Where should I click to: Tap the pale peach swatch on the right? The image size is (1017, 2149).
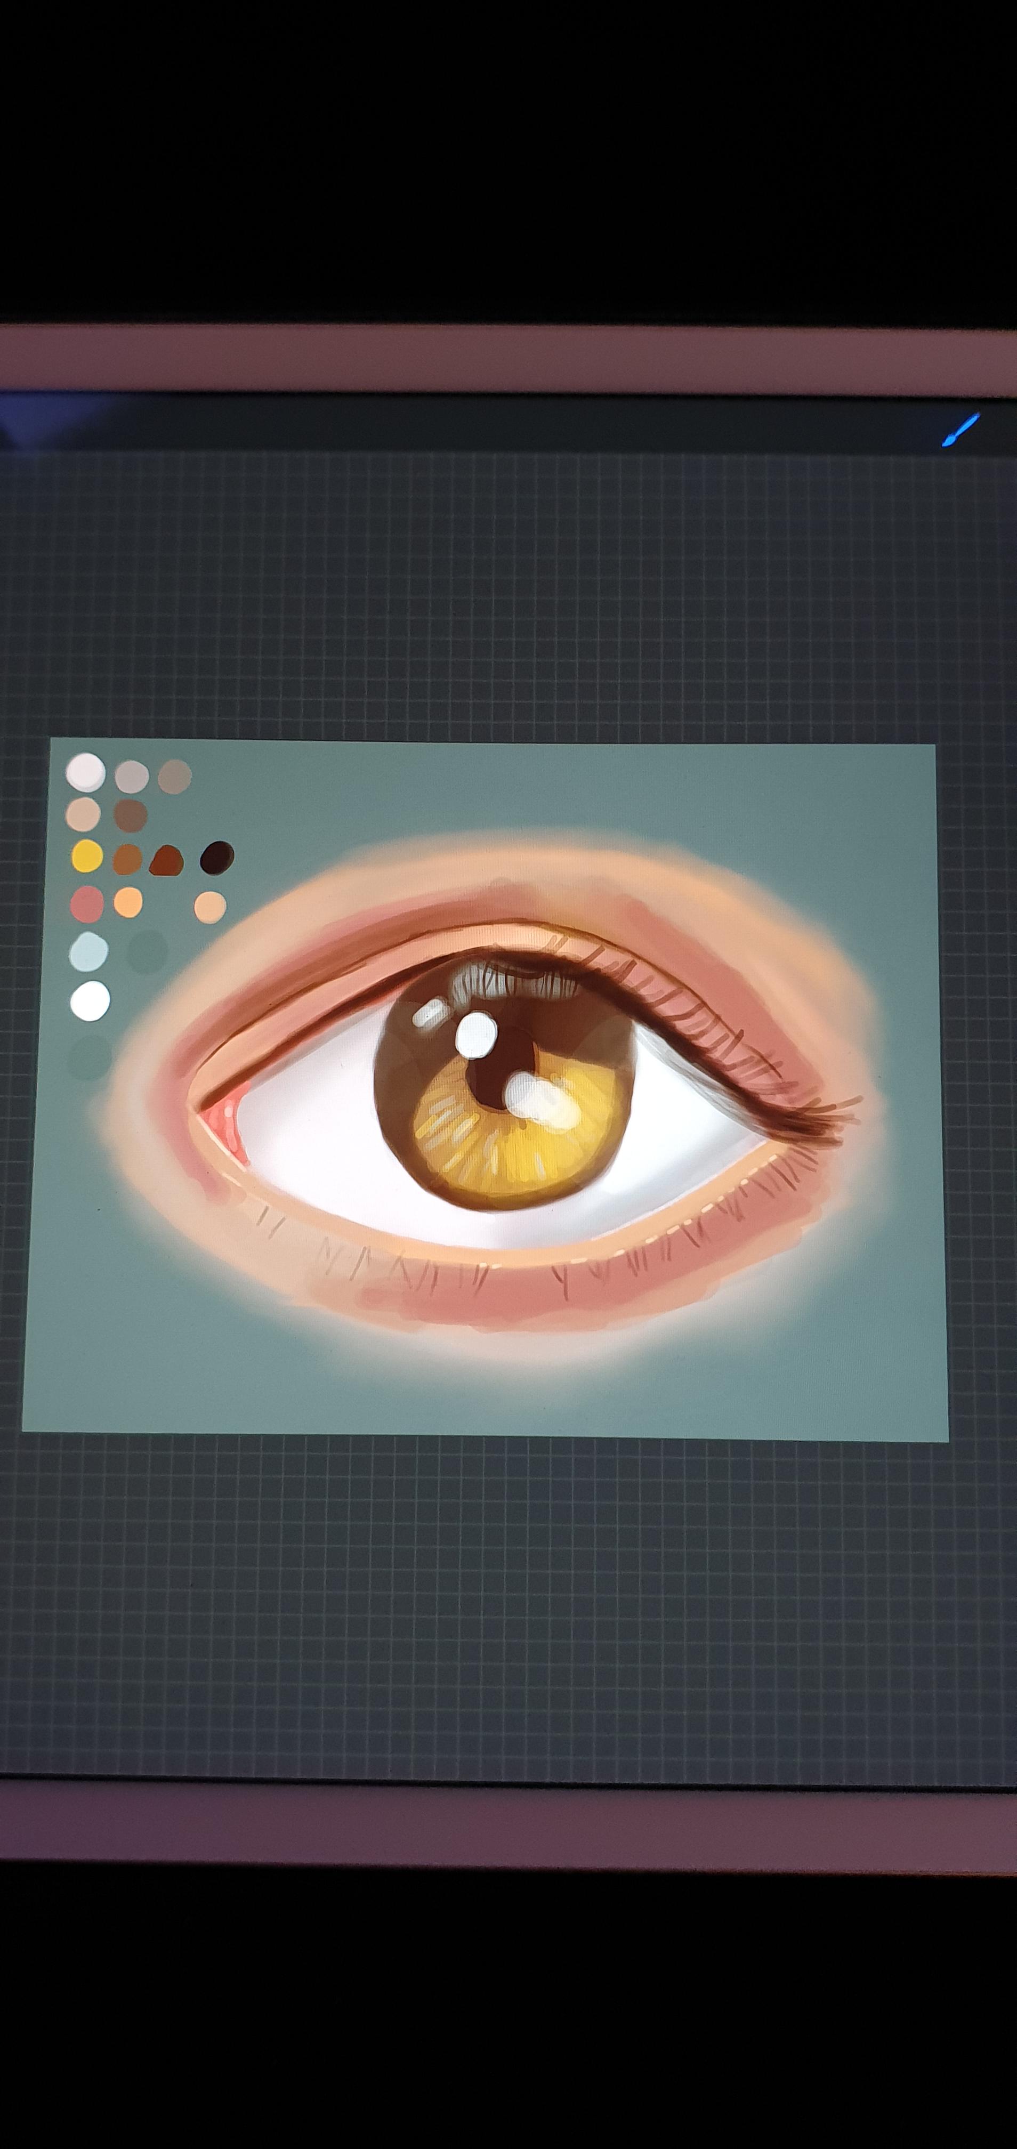tap(209, 909)
